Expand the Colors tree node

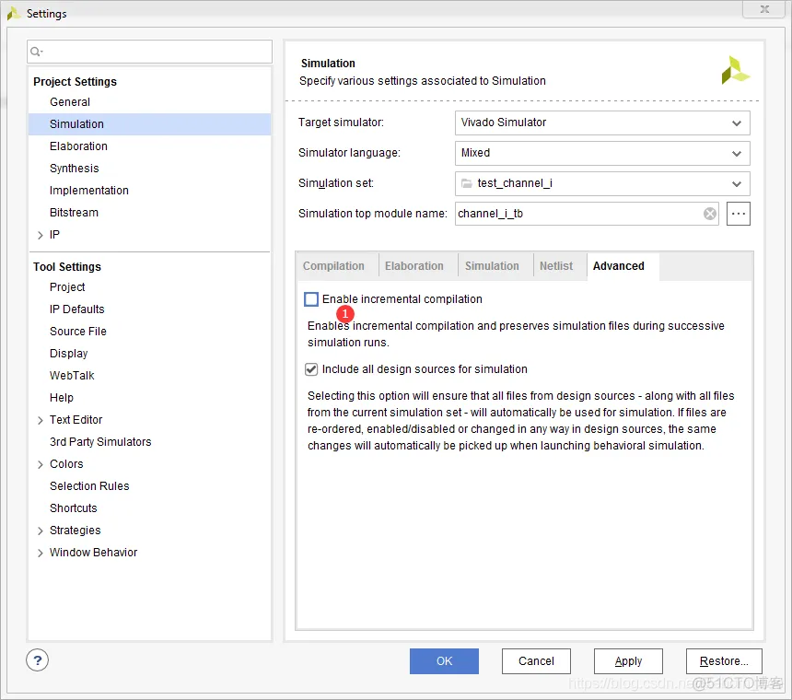41,464
